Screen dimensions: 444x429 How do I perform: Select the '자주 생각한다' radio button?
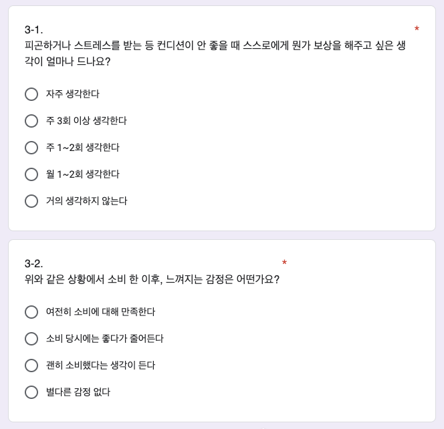pos(31,94)
